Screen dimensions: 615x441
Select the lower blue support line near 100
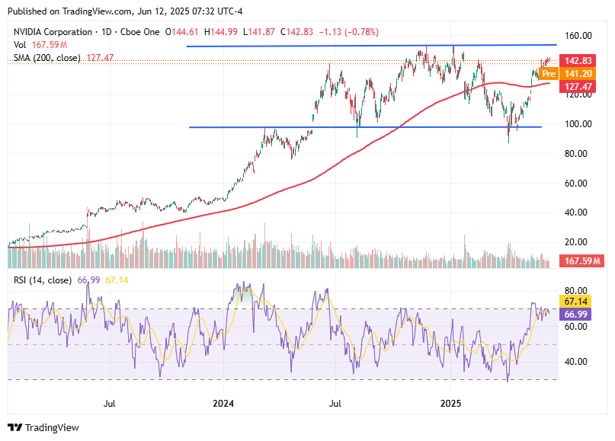[x=365, y=127]
